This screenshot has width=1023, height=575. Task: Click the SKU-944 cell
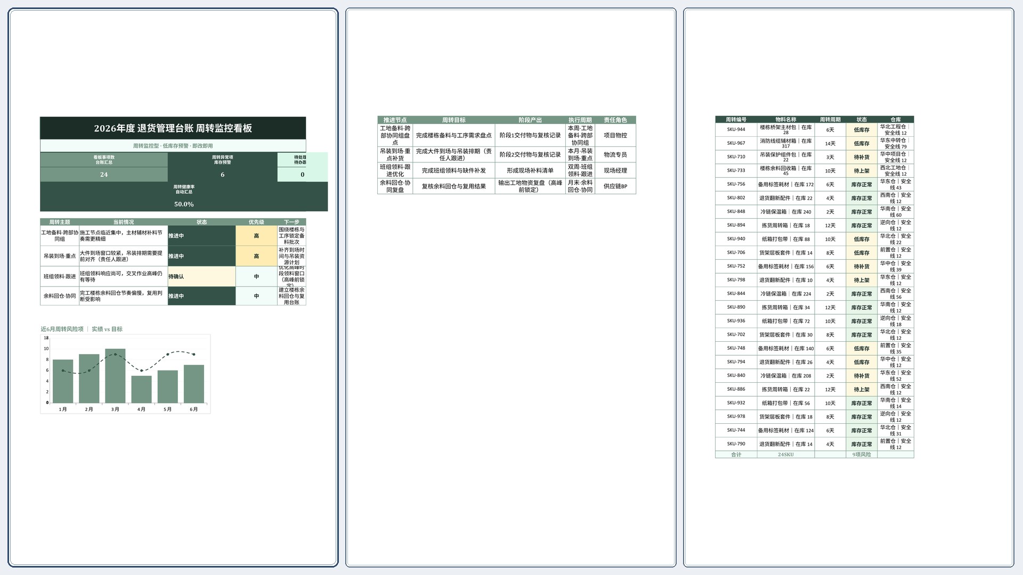[x=736, y=129]
